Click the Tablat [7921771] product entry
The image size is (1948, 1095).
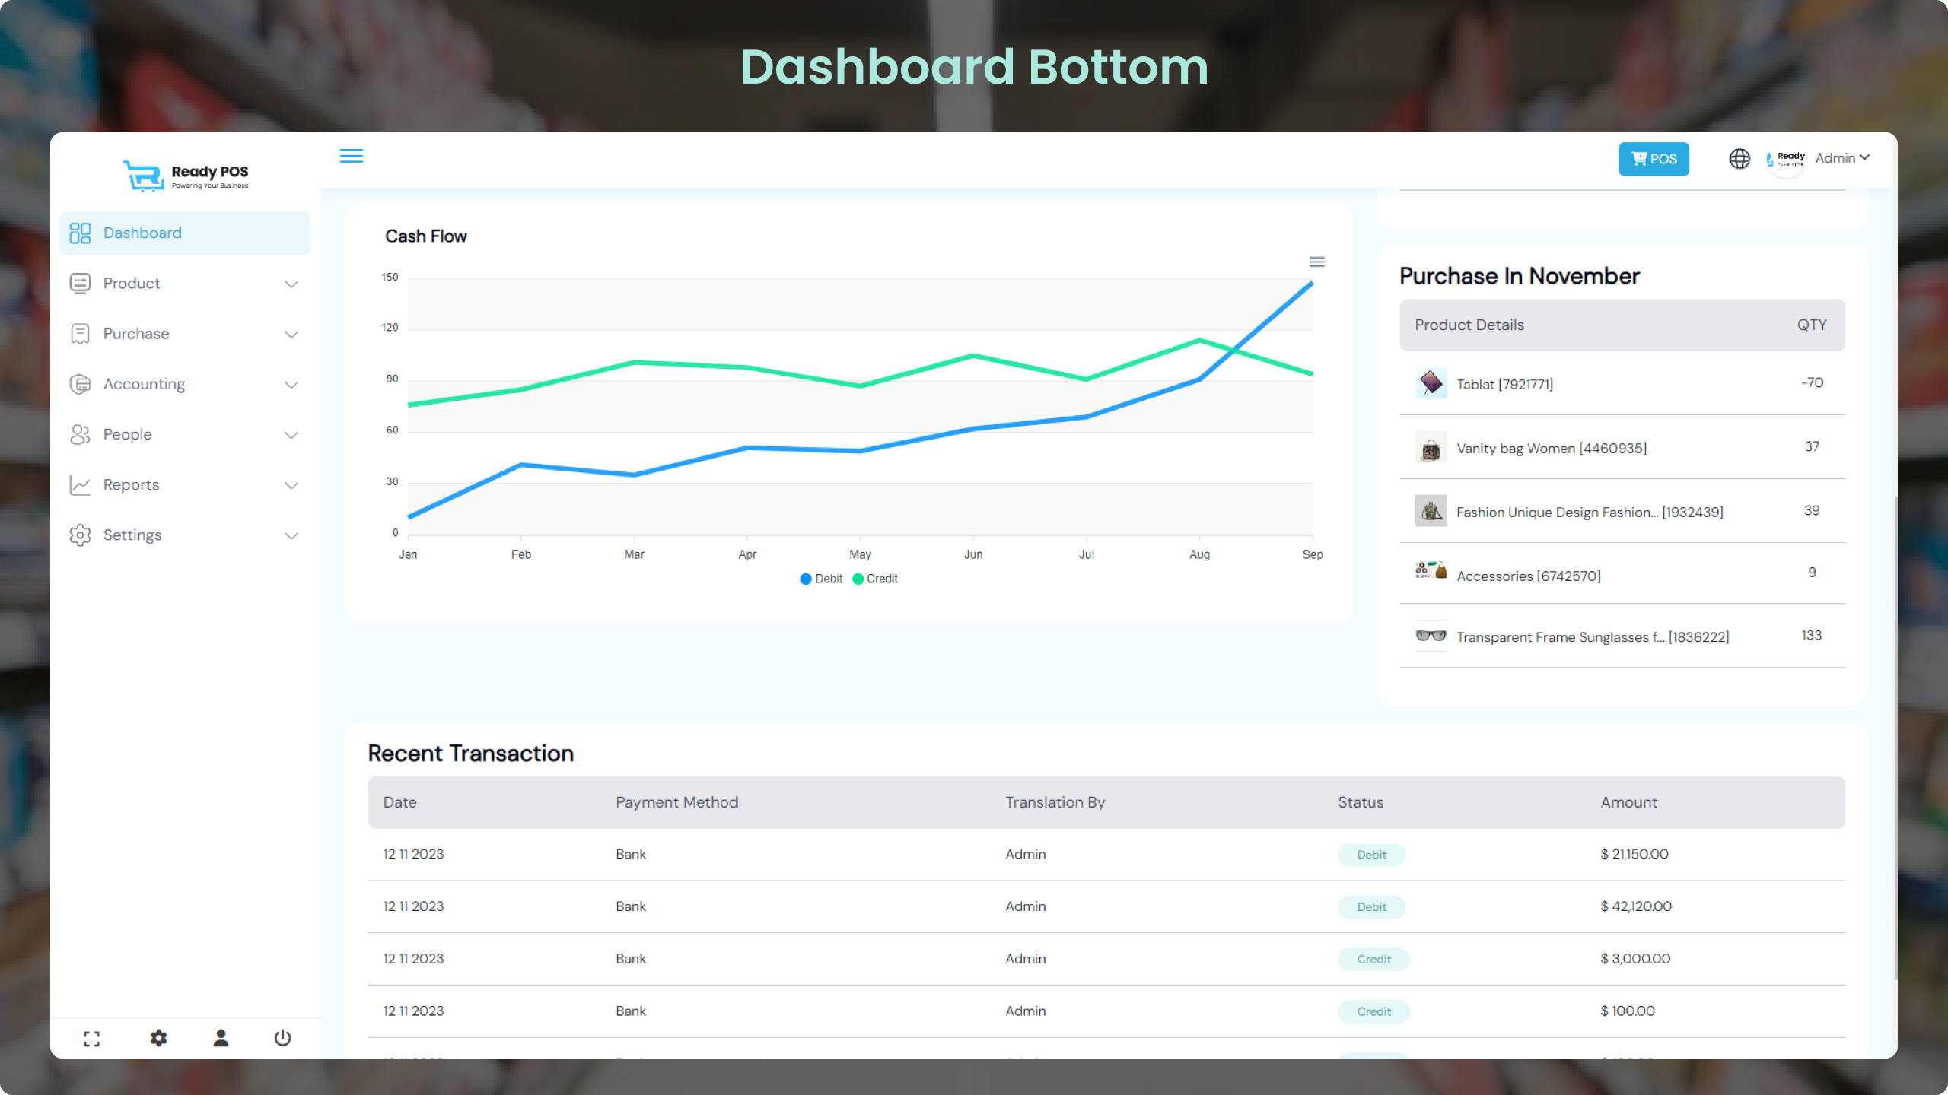1504,384
